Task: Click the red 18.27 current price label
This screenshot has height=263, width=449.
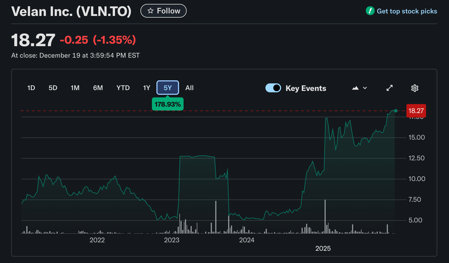Action: tap(416, 111)
